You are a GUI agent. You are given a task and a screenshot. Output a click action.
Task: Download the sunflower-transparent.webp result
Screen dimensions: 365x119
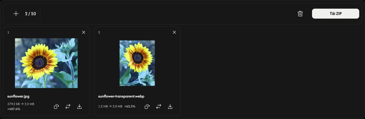(170, 106)
